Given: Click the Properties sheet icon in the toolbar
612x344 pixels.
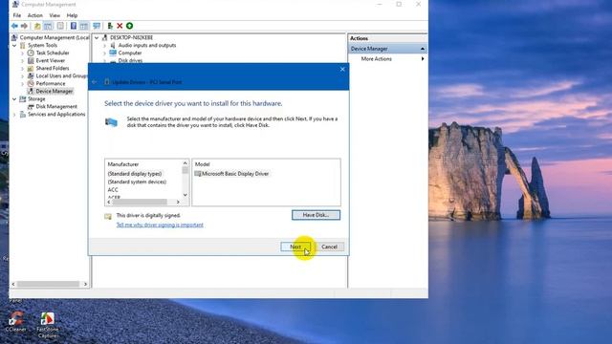Looking at the screenshot, I should click(60, 26).
